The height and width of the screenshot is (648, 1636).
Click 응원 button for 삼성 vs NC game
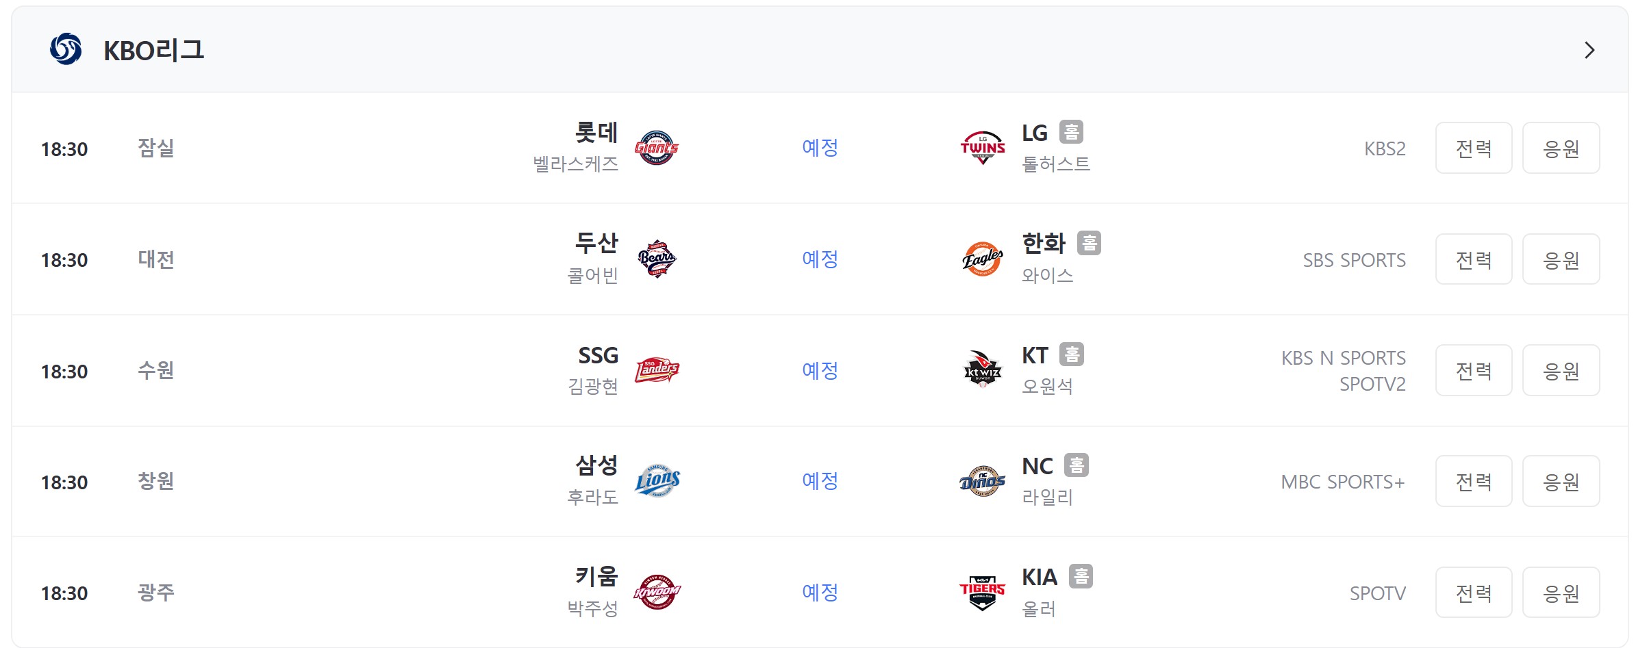tap(1561, 481)
